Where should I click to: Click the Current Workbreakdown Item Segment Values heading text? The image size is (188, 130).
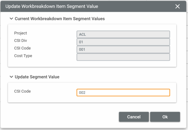tap(60, 19)
